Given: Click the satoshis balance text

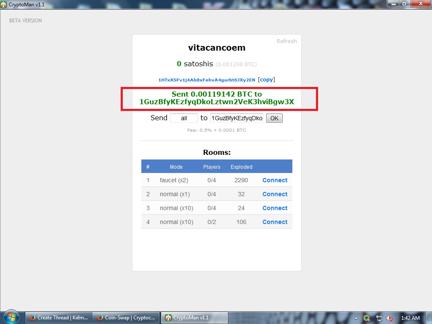Looking at the screenshot, I should [x=195, y=64].
